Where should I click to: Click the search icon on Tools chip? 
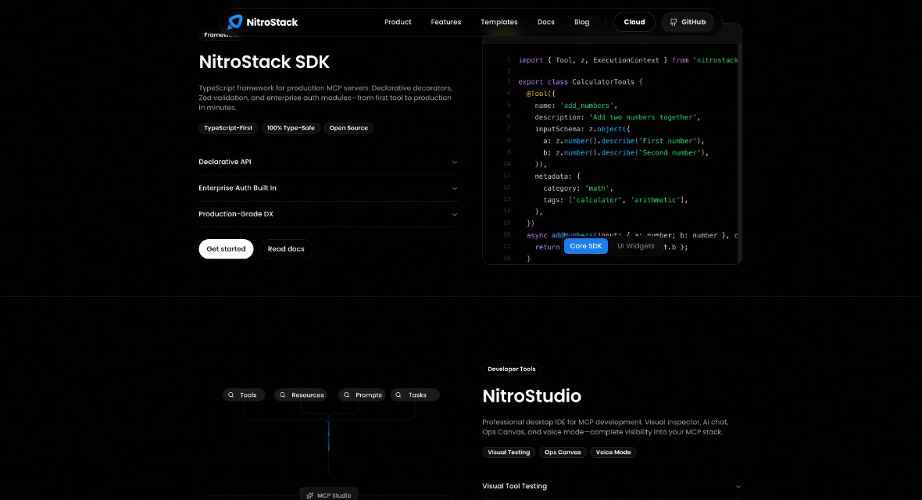pyautogui.click(x=231, y=395)
